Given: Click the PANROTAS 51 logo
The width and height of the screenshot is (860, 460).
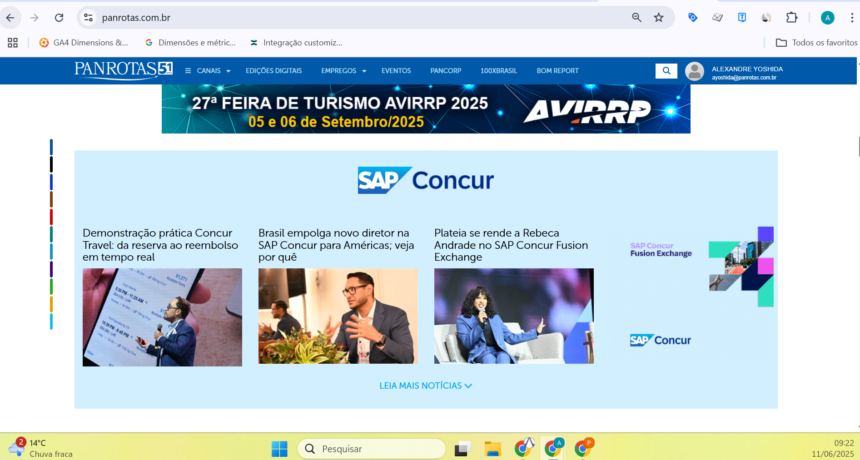Looking at the screenshot, I should pos(124,70).
